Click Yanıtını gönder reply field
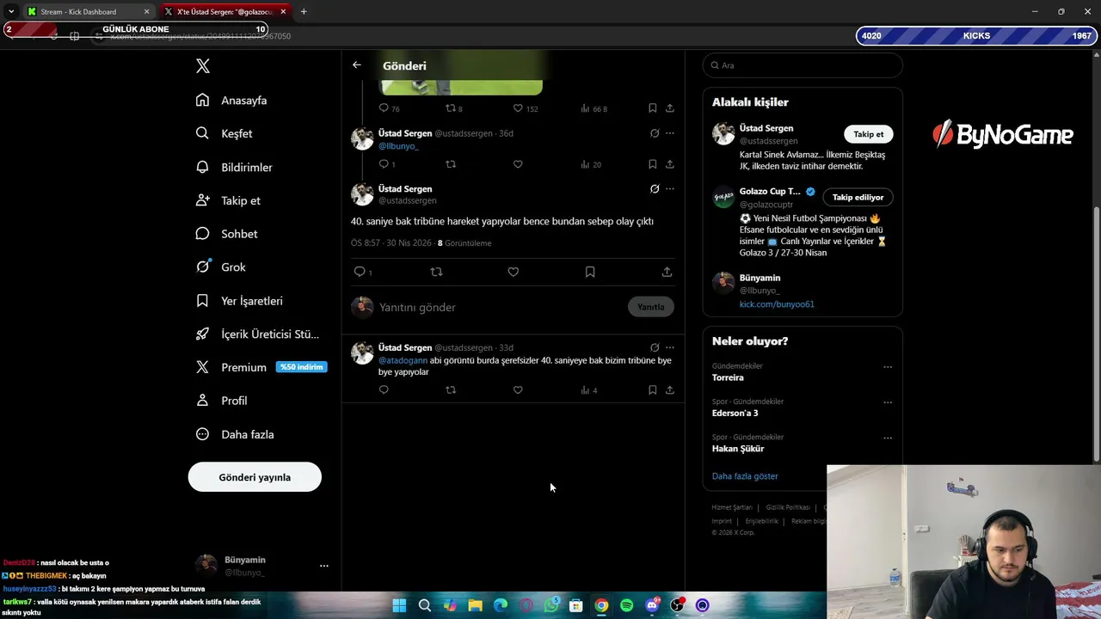 [x=499, y=307]
